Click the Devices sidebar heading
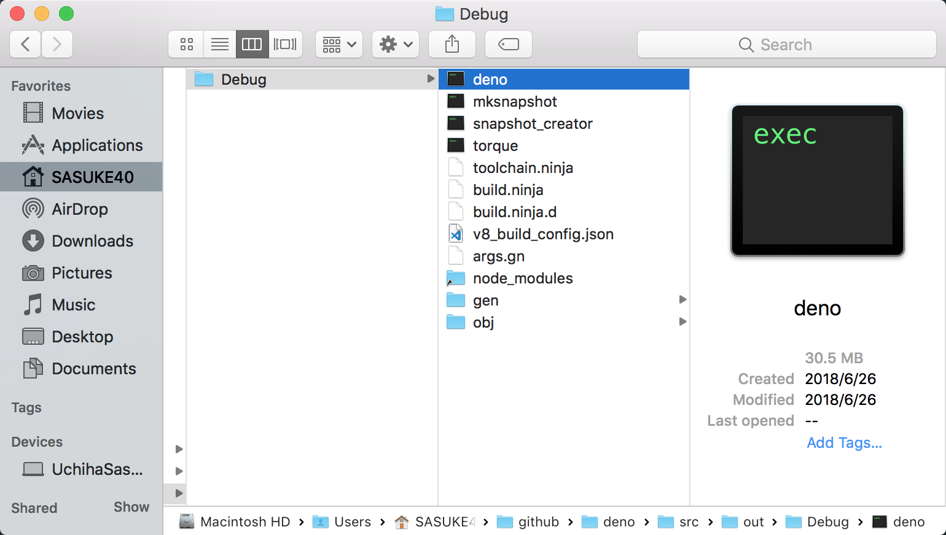Viewport: 946px width, 535px height. tap(37, 442)
